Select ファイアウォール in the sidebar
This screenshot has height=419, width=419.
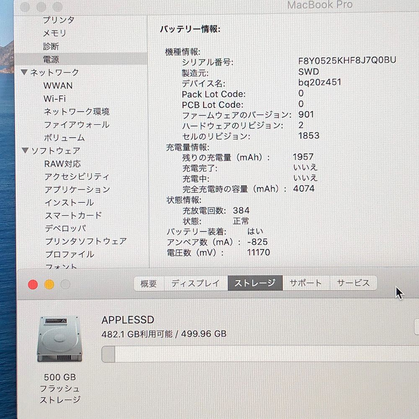point(77,124)
